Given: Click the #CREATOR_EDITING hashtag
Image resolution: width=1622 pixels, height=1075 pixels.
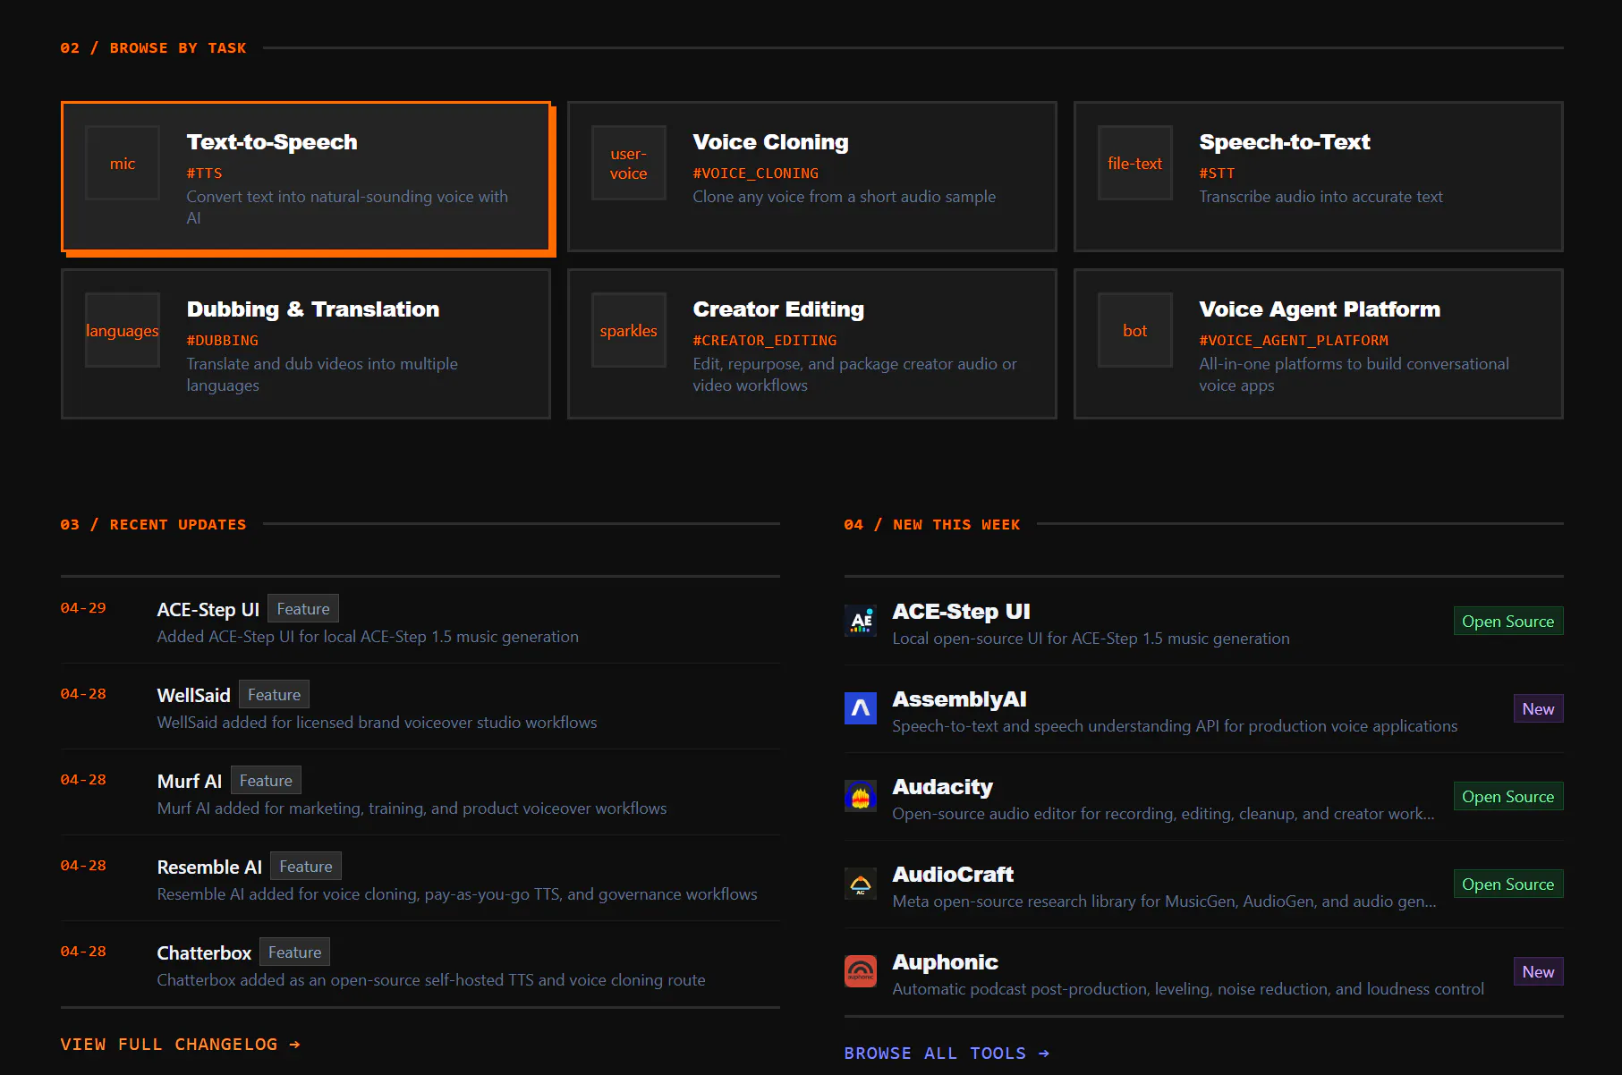Looking at the screenshot, I should (x=765, y=341).
